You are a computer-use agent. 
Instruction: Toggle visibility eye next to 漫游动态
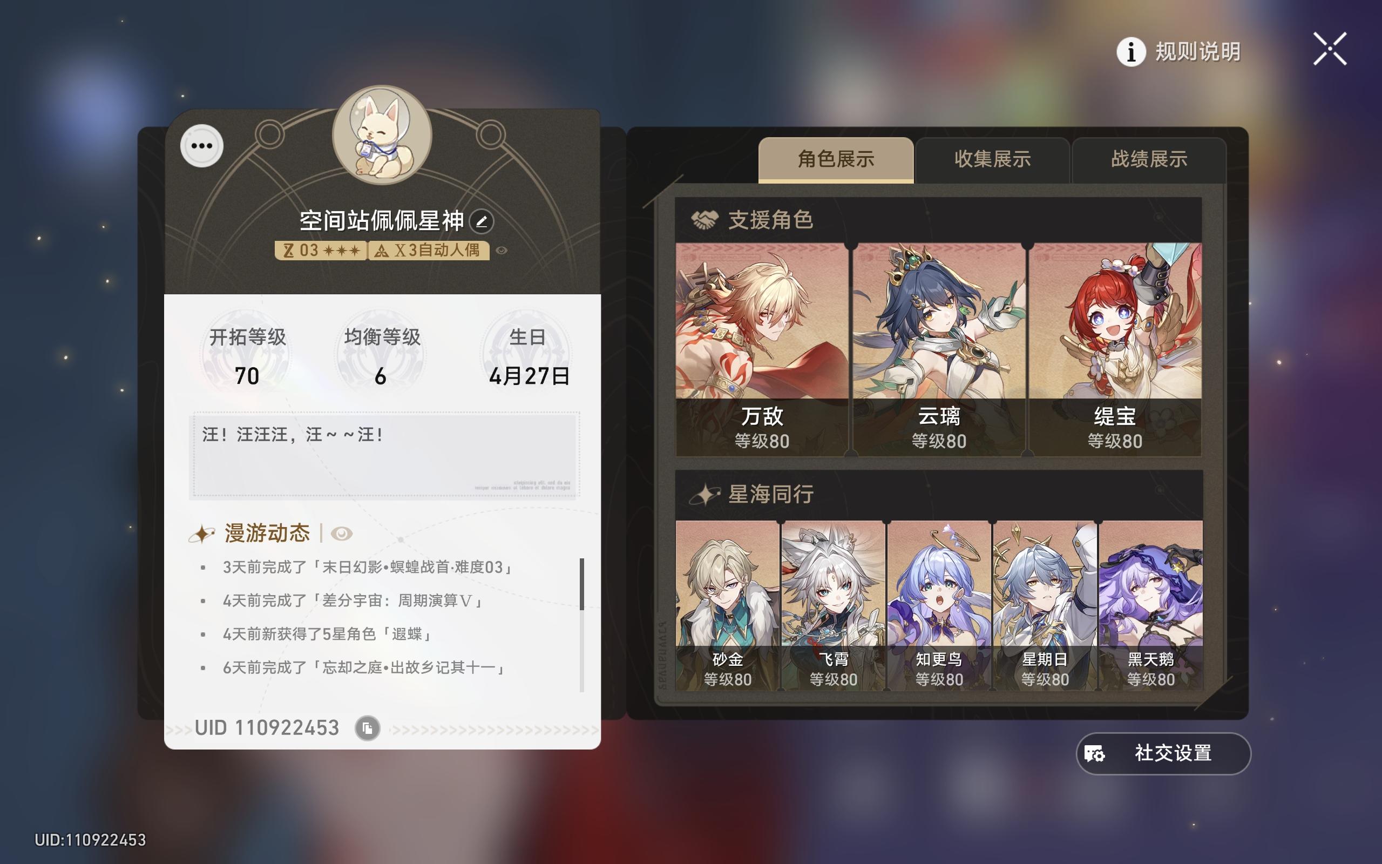coord(342,534)
